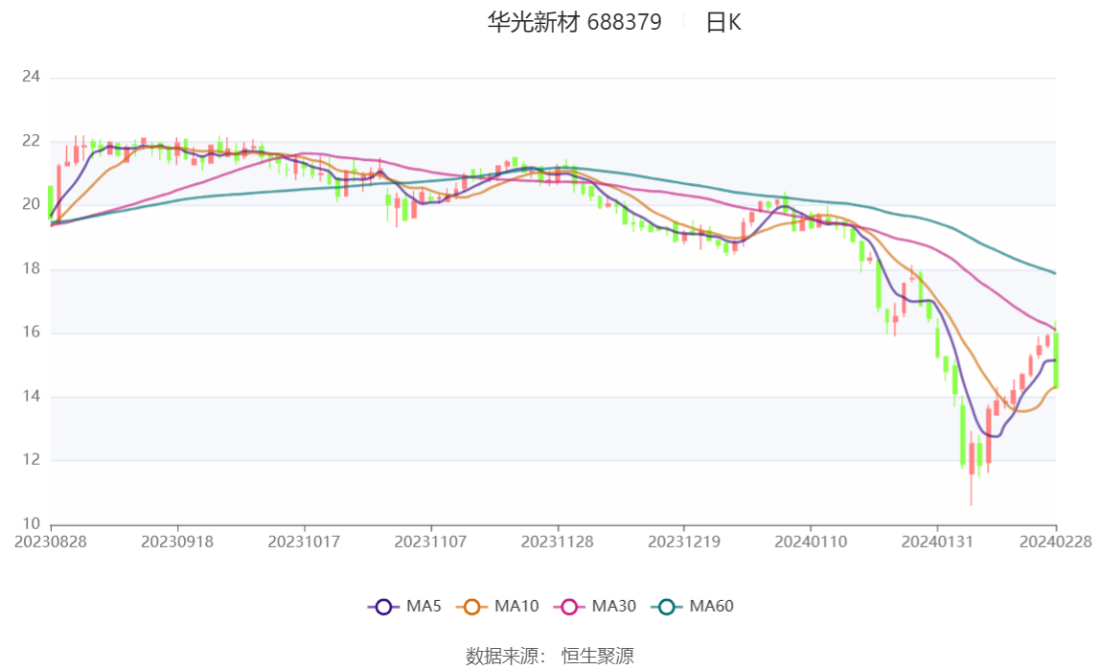The image size is (1100, 670).
Task: Click the chart title 华光新材 688379
Action: 575,22
